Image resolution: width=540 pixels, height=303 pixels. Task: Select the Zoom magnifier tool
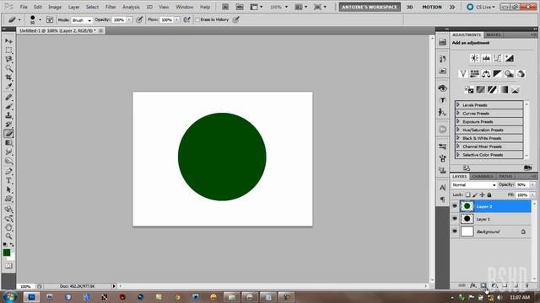[8, 237]
